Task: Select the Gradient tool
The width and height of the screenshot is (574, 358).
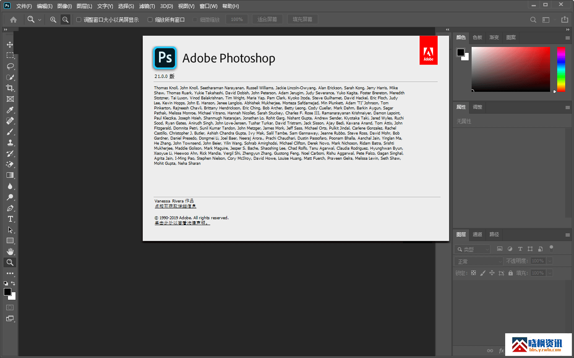Action: [10, 175]
